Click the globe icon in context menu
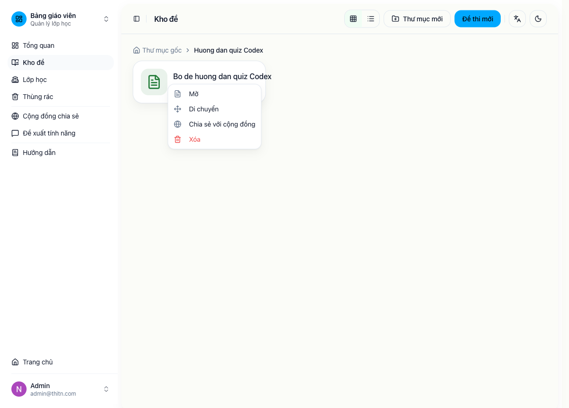 [178, 124]
